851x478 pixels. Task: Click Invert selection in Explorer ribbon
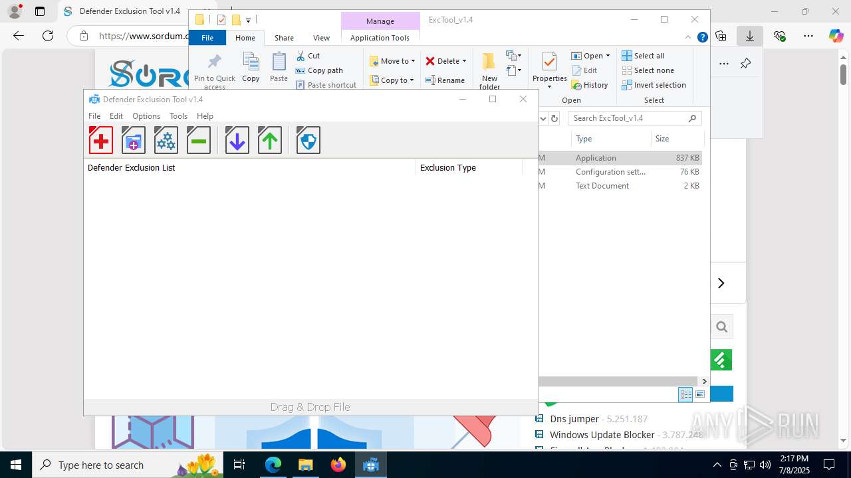654,85
